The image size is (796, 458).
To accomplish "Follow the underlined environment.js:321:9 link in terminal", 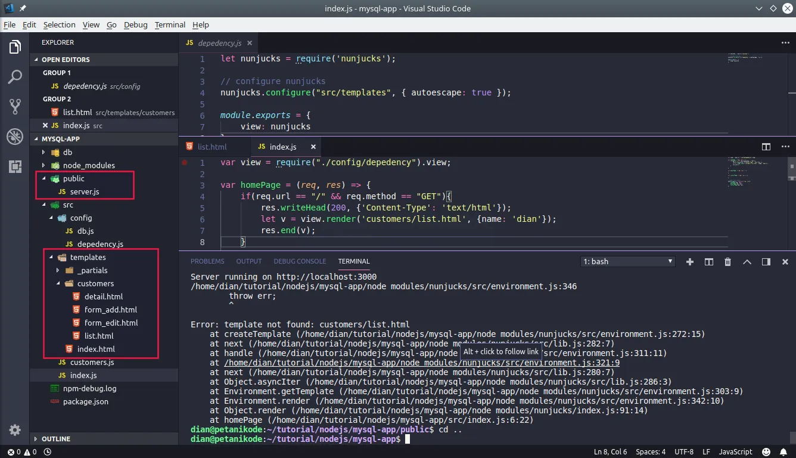I will (422, 363).
